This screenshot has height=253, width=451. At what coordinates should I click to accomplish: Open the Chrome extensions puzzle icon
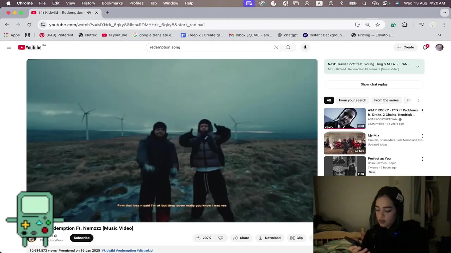click(x=405, y=25)
